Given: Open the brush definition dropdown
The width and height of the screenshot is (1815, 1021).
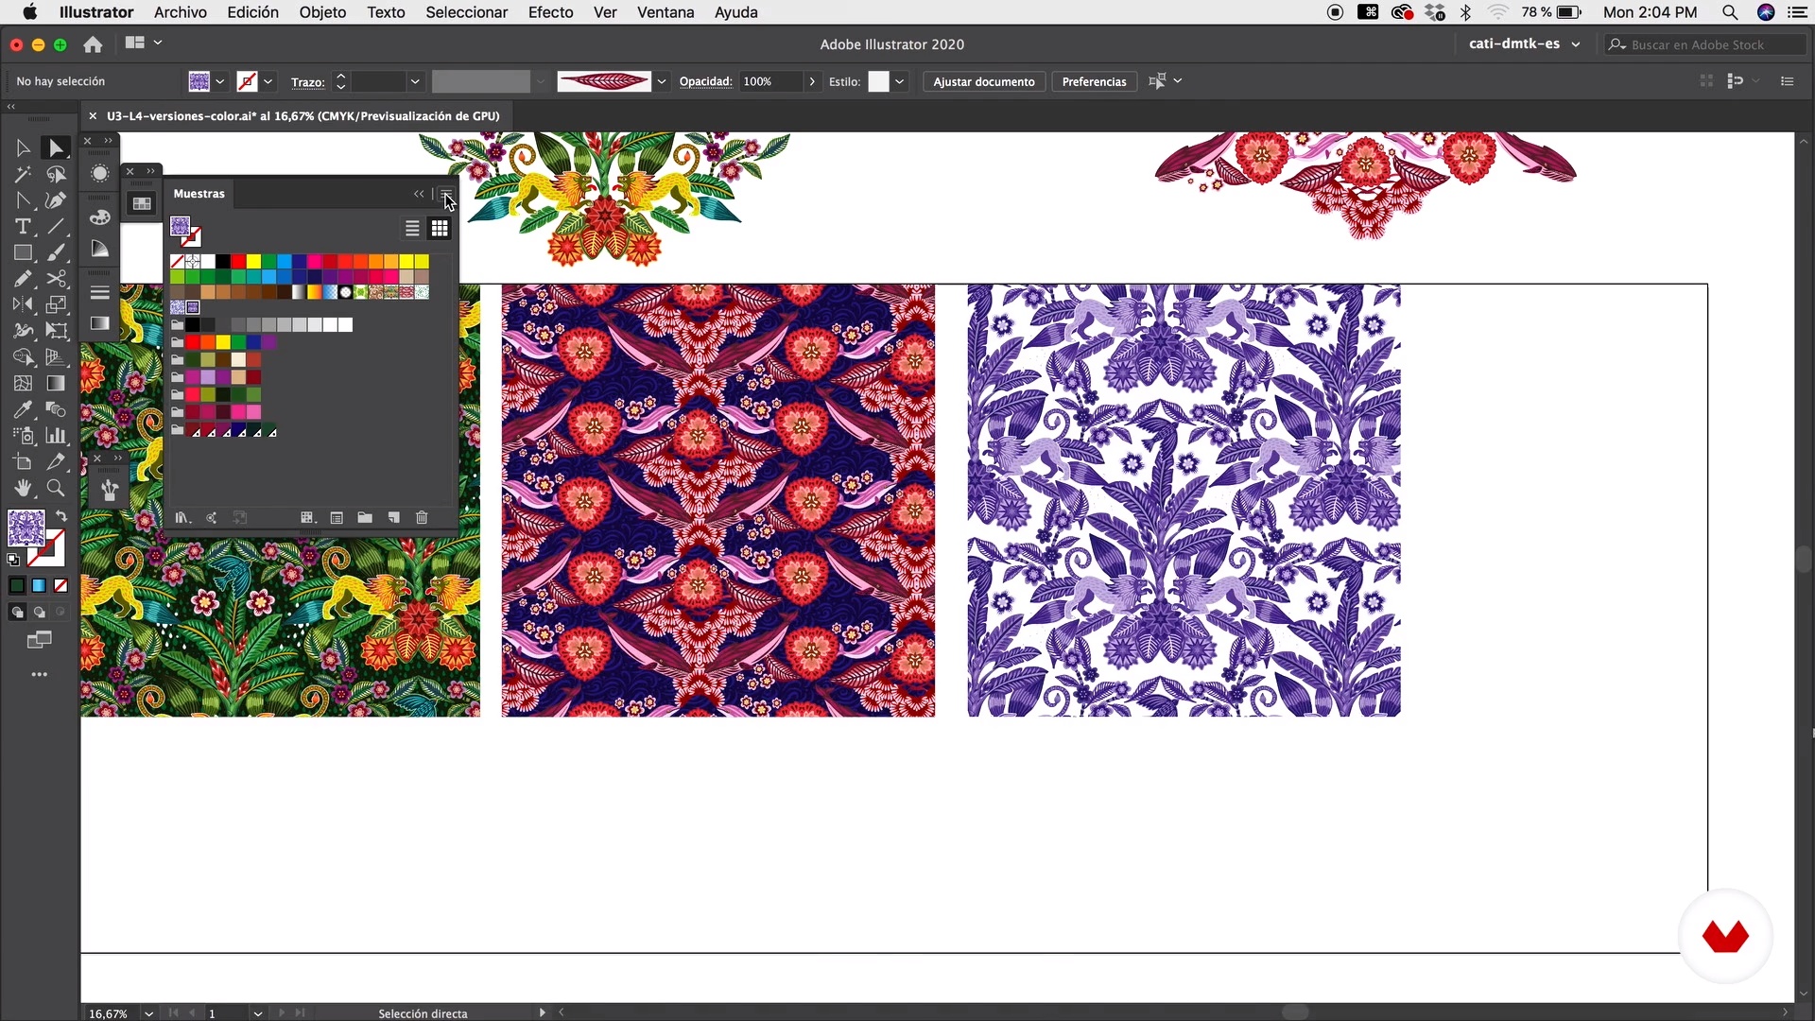Looking at the screenshot, I should pyautogui.click(x=662, y=81).
